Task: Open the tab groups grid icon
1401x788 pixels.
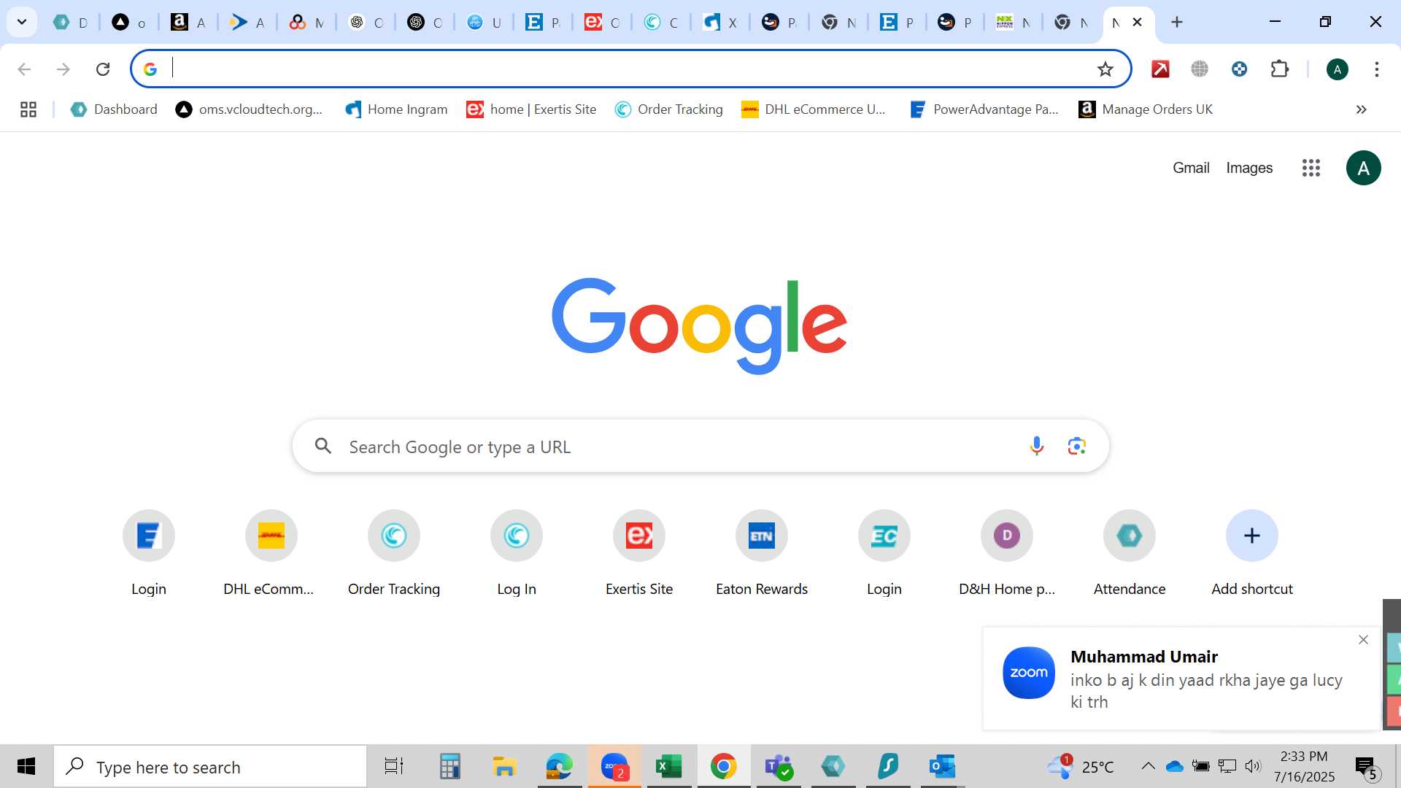Action: click(x=28, y=109)
